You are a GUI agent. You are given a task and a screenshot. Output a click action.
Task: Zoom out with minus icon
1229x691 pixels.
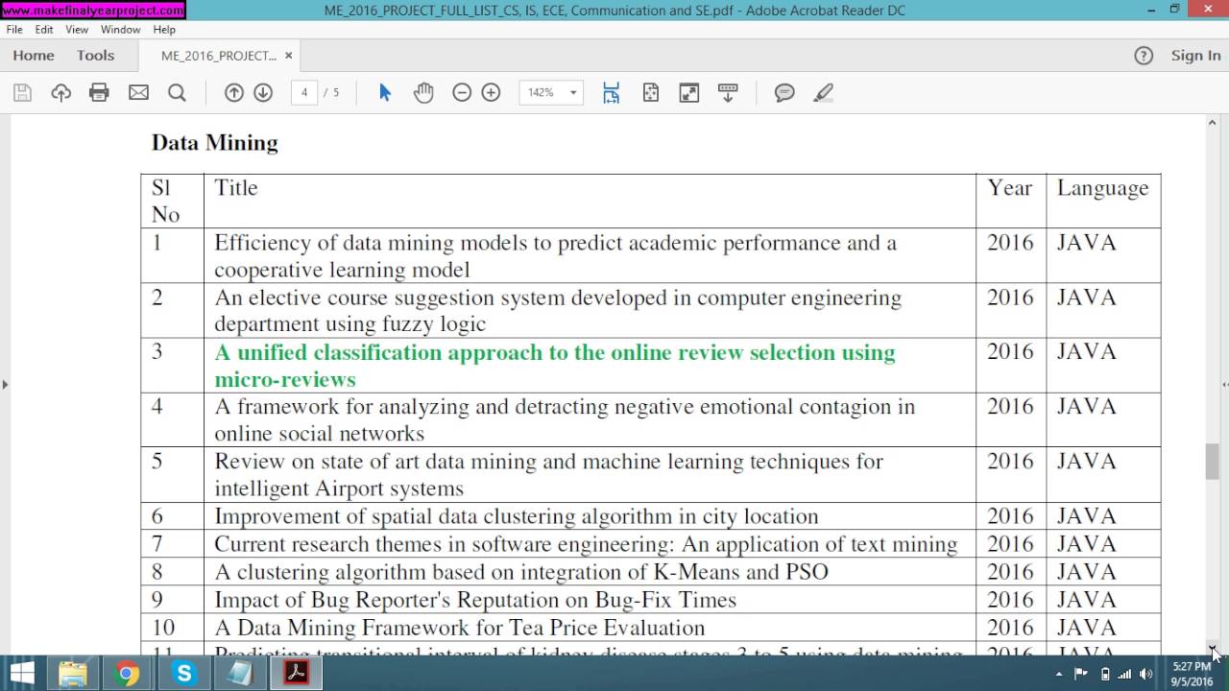pyautogui.click(x=462, y=93)
